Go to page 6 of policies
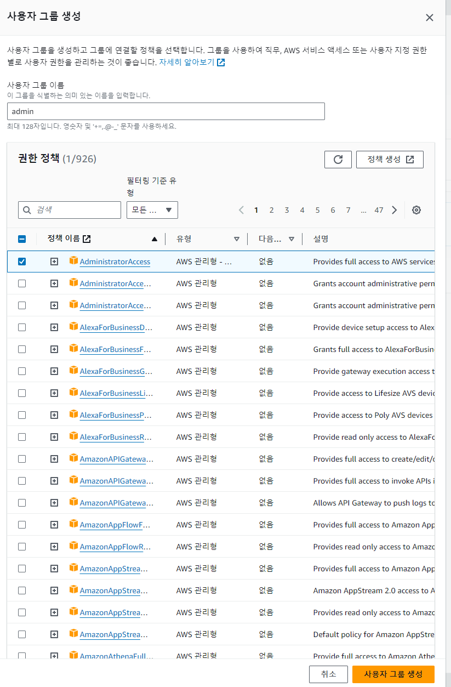Image resolution: width=451 pixels, height=687 pixels. [333, 210]
